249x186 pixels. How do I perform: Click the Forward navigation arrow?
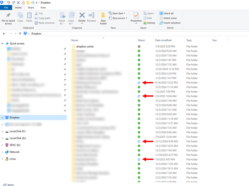11,34
